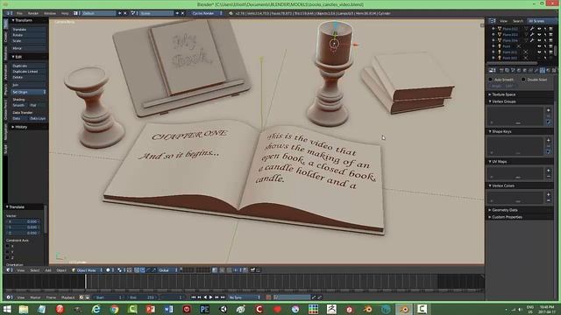Play the animation forward

click(211, 297)
